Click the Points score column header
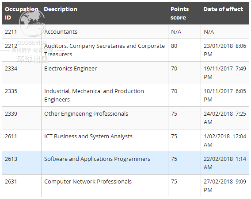Viewport: 251px width, 199px height. tap(179, 13)
